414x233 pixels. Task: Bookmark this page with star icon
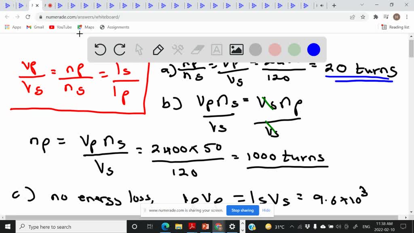[x=363, y=17]
